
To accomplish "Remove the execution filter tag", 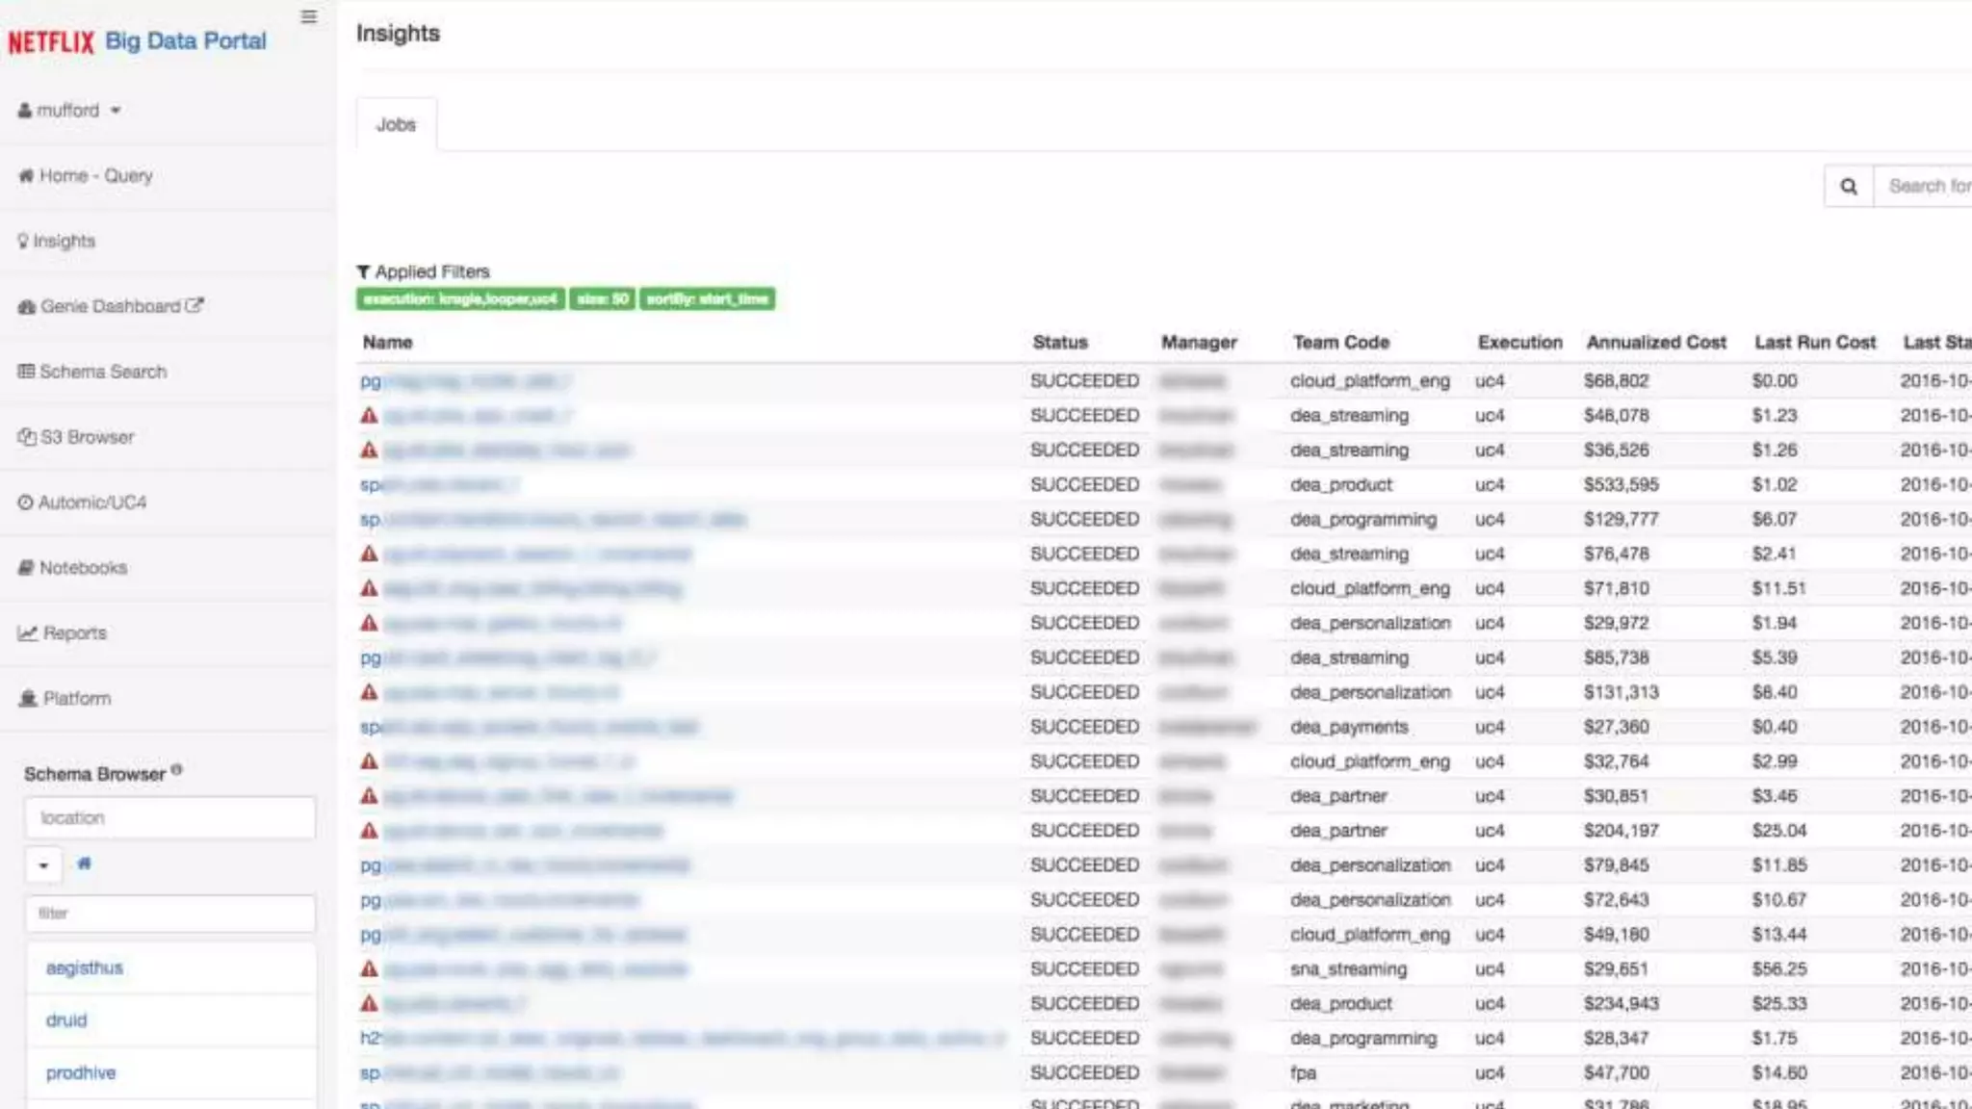I will 460,299.
